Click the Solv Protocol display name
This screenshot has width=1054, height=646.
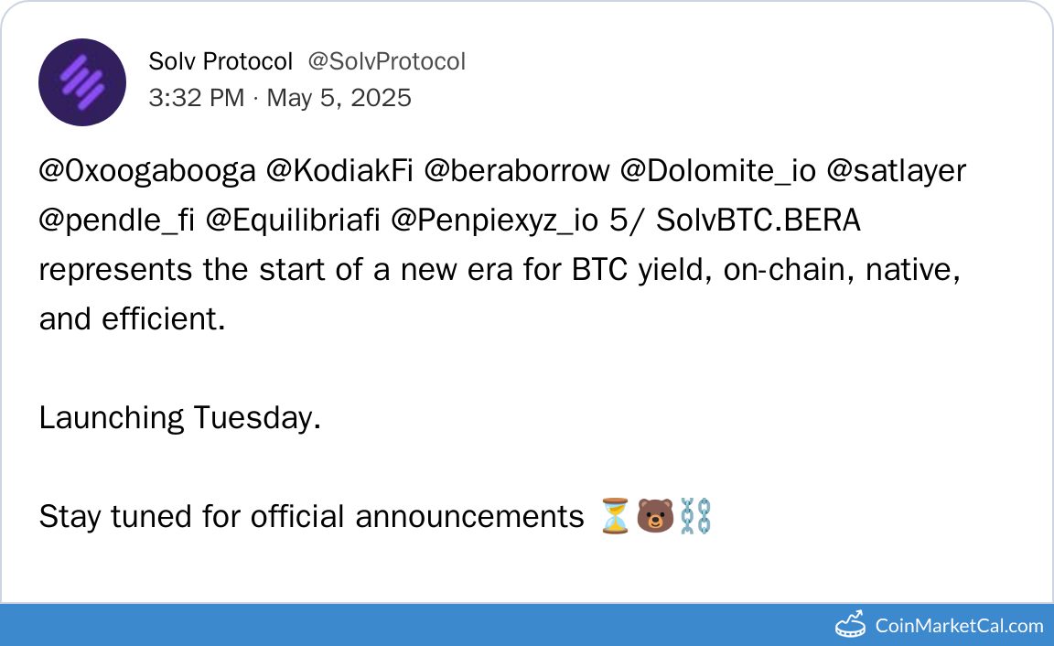(220, 61)
